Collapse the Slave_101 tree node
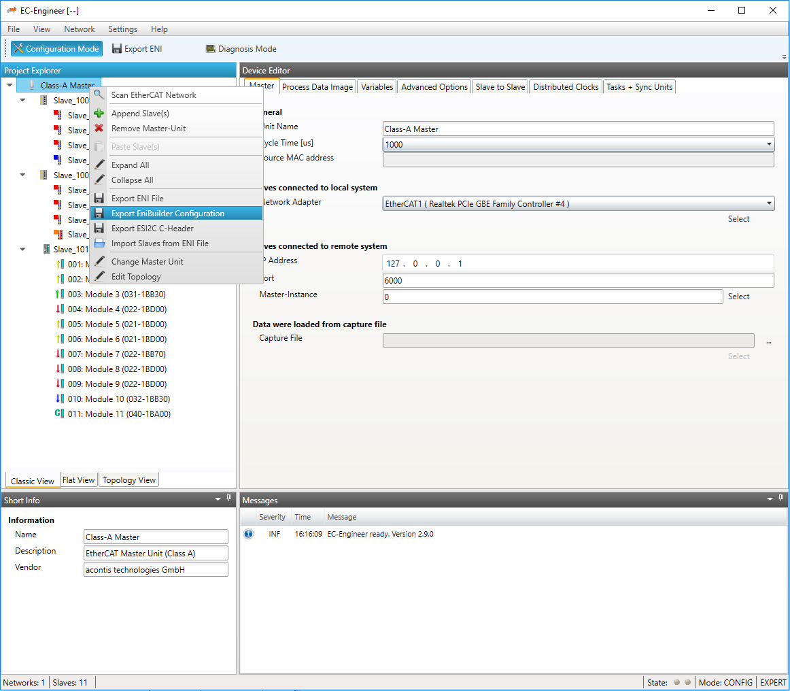 coord(22,250)
